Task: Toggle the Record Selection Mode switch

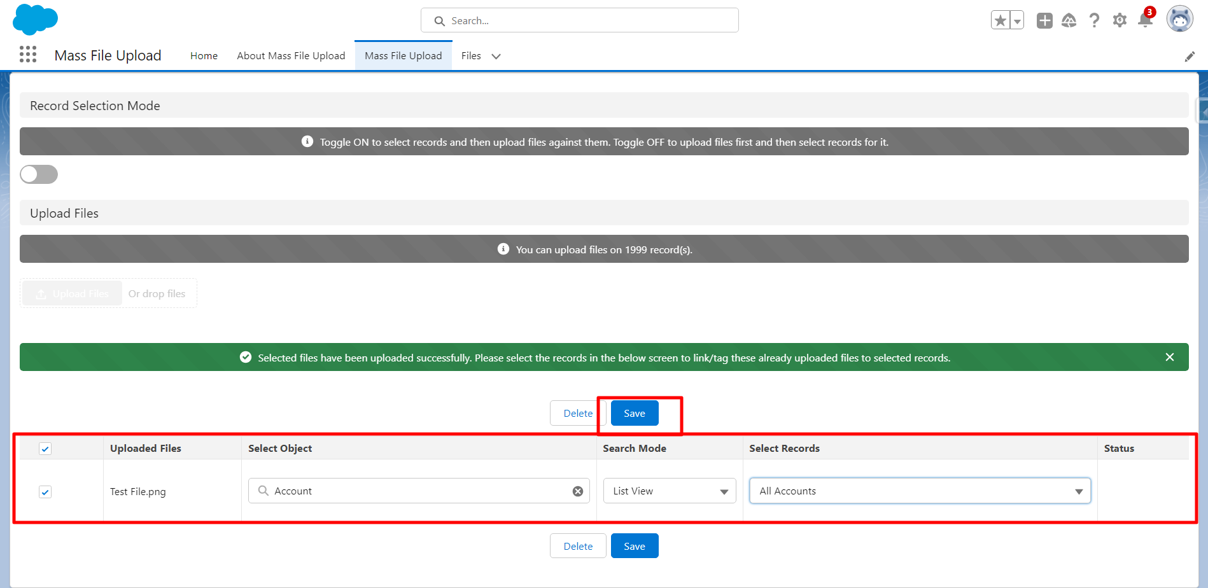Action: coord(39,174)
